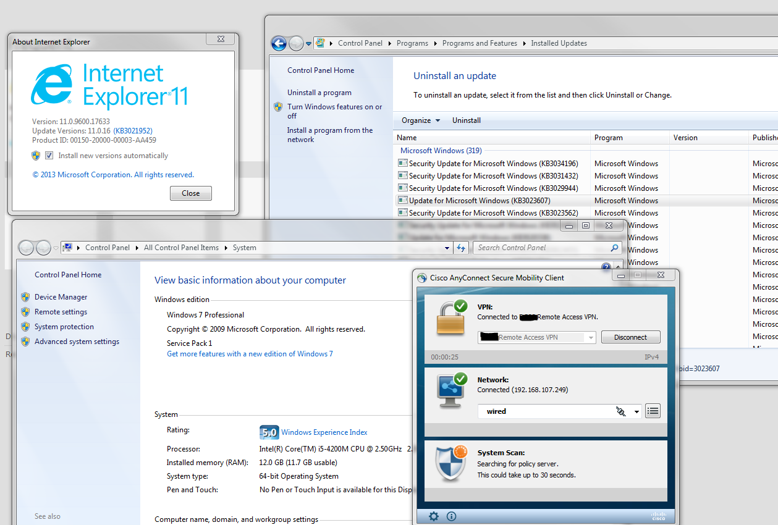Go to All Control Panel Items breadcrumb
This screenshot has height=525, width=778.
point(181,248)
